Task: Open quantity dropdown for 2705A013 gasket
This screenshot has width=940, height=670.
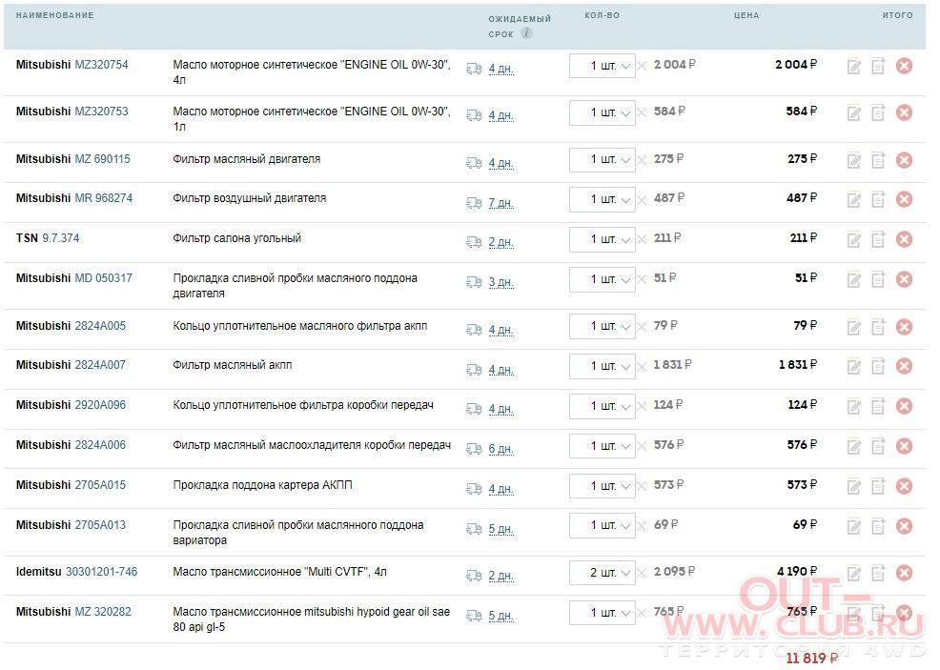Action: click(x=602, y=525)
